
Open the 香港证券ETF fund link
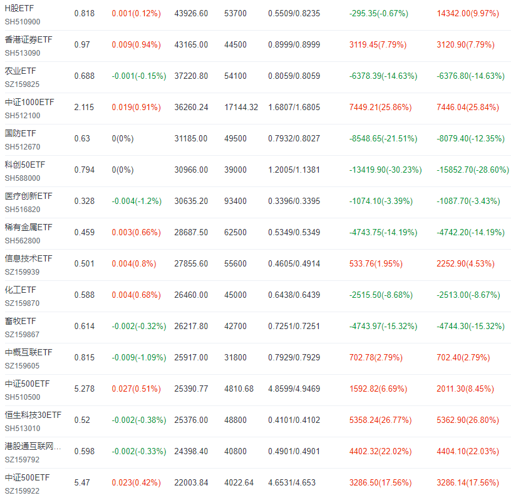click(28, 39)
